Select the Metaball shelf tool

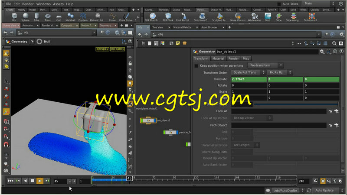(x=70, y=17)
